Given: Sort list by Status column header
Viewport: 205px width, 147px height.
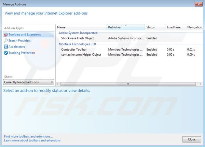Looking at the screenshot, I should point(155,27).
